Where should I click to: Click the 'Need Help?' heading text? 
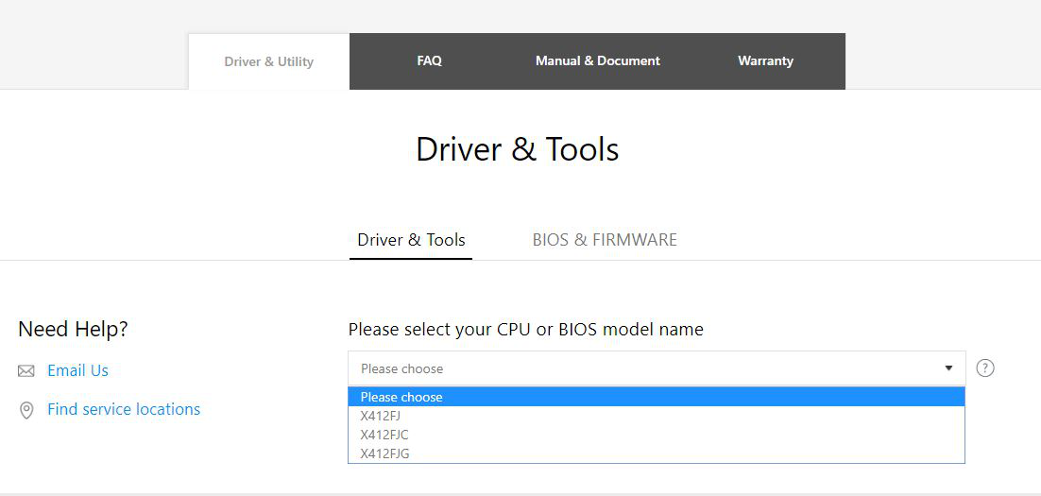pyautogui.click(x=73, y=329)
